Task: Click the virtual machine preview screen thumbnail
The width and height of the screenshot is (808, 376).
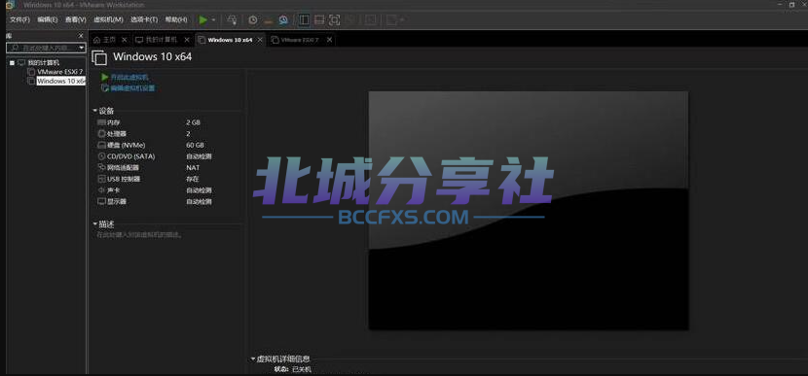Action: click(529, 211)
